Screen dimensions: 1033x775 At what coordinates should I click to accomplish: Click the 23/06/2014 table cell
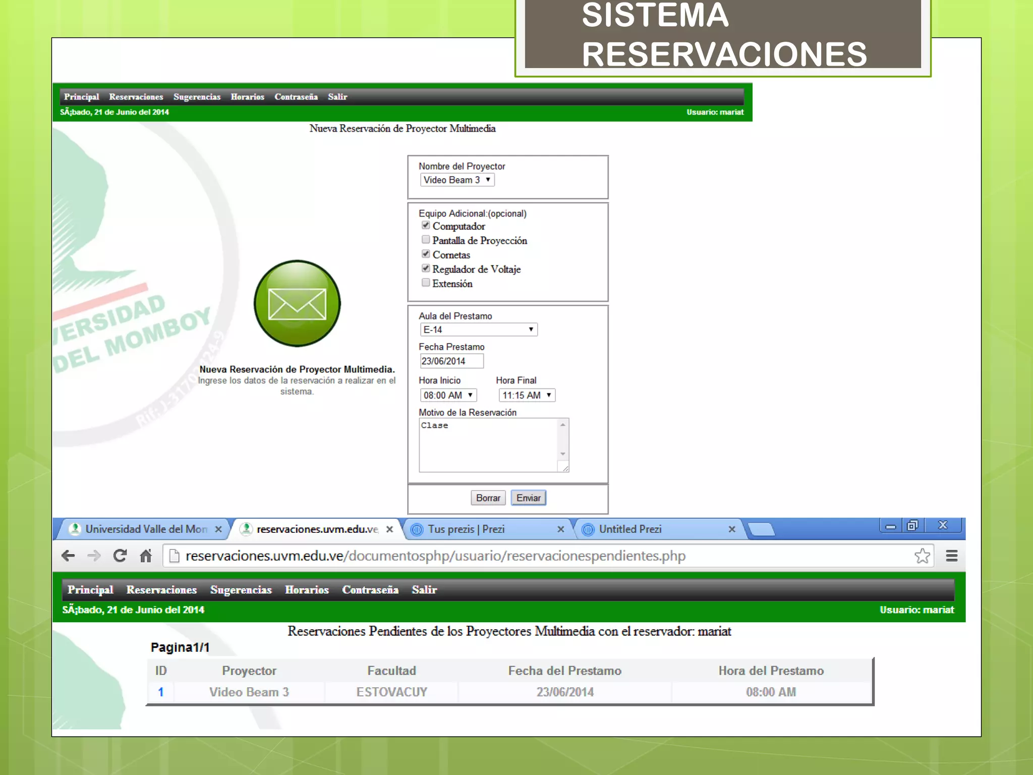(x=565, y=692)
